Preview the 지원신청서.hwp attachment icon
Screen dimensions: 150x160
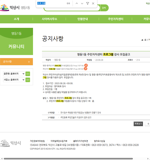[85, 69]
